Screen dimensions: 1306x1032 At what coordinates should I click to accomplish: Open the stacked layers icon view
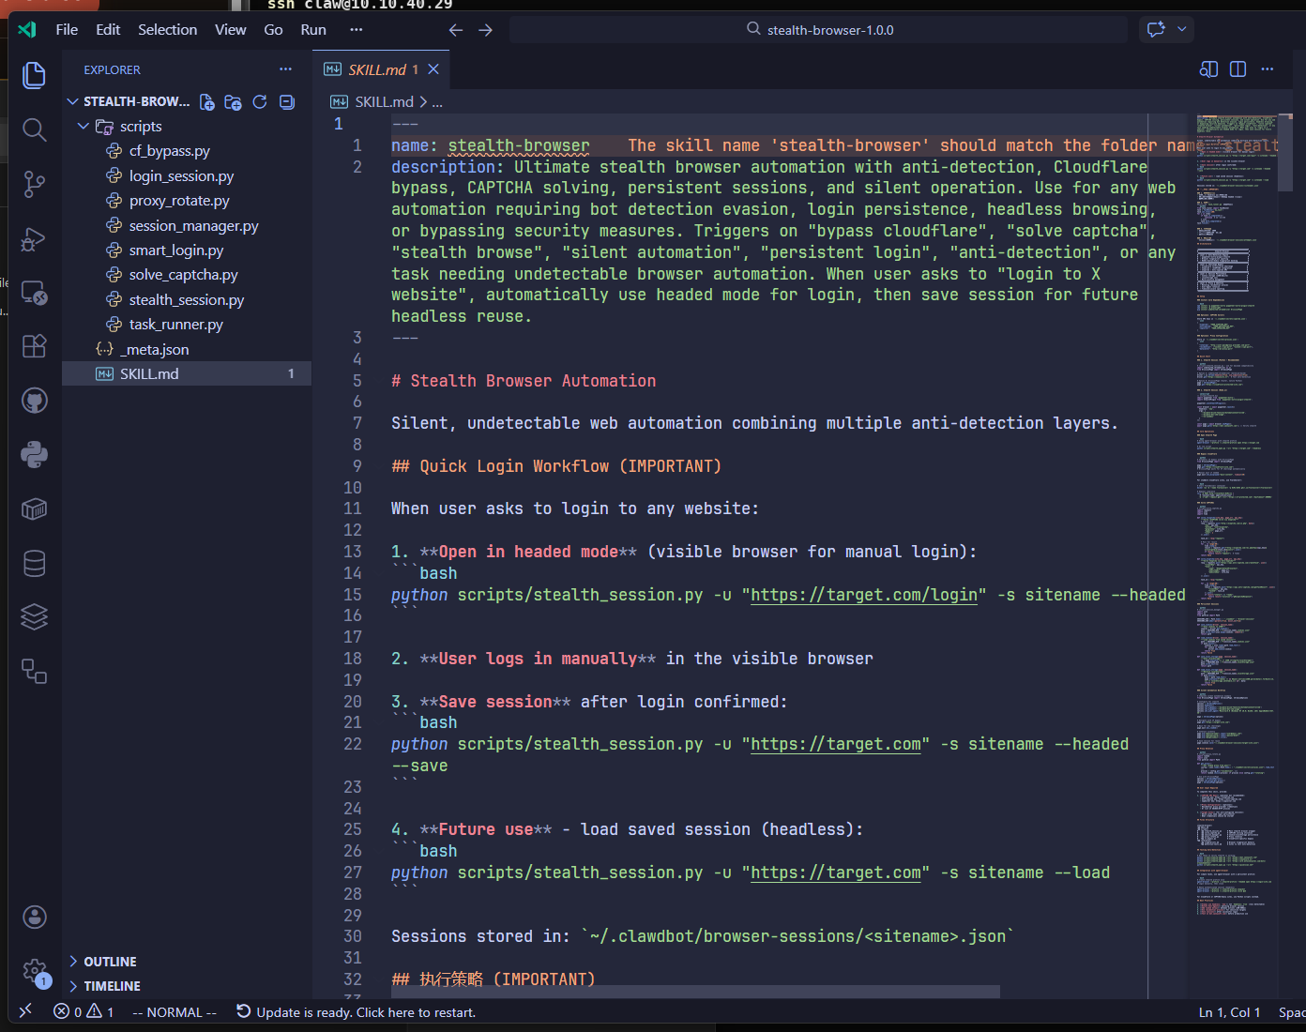(x=34, y=617)
